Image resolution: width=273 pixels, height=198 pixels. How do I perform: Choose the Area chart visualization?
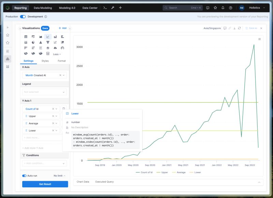click(41, 37)
